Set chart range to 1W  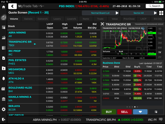click(x=160, y=34)
